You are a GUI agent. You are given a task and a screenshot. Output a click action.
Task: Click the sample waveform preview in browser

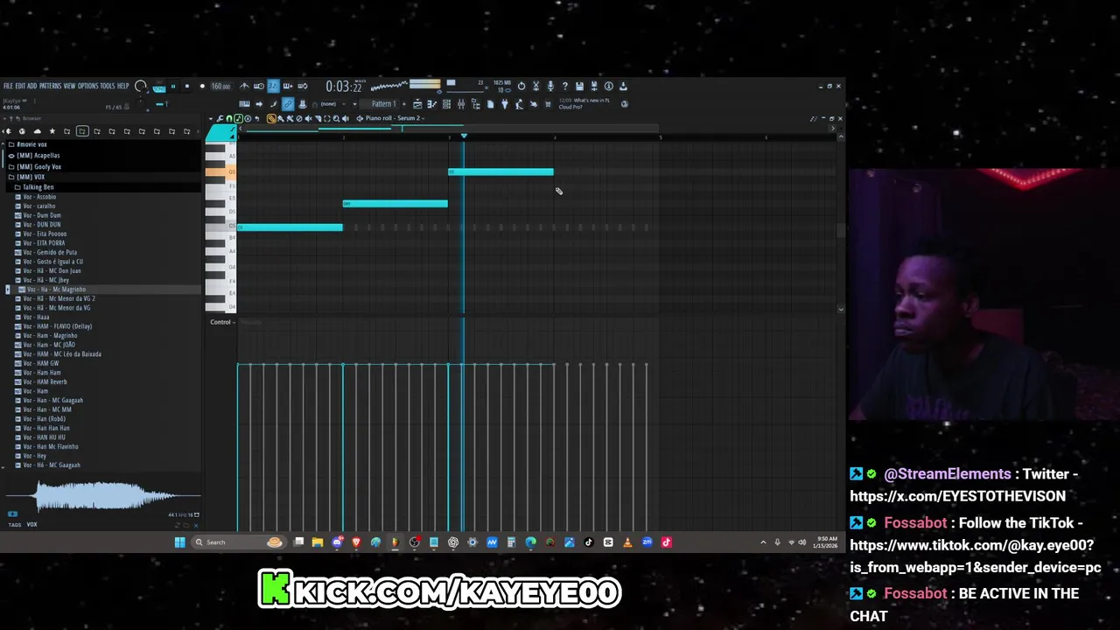point(103,496)
